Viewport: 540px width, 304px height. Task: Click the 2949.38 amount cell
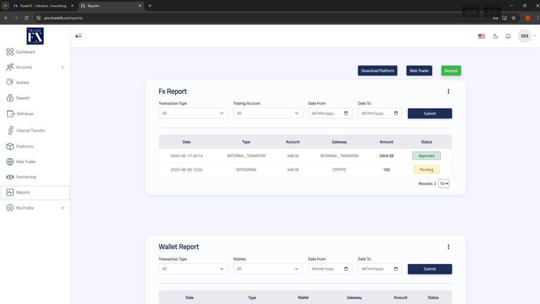click(x=387, y=156)
